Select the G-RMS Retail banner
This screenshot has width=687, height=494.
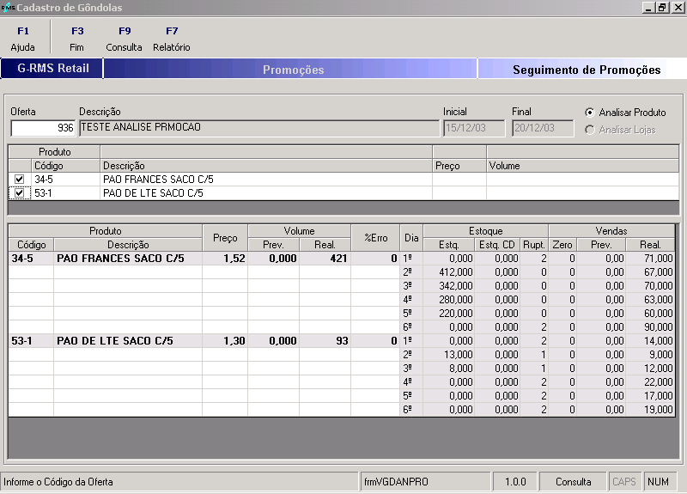point(52,69)
